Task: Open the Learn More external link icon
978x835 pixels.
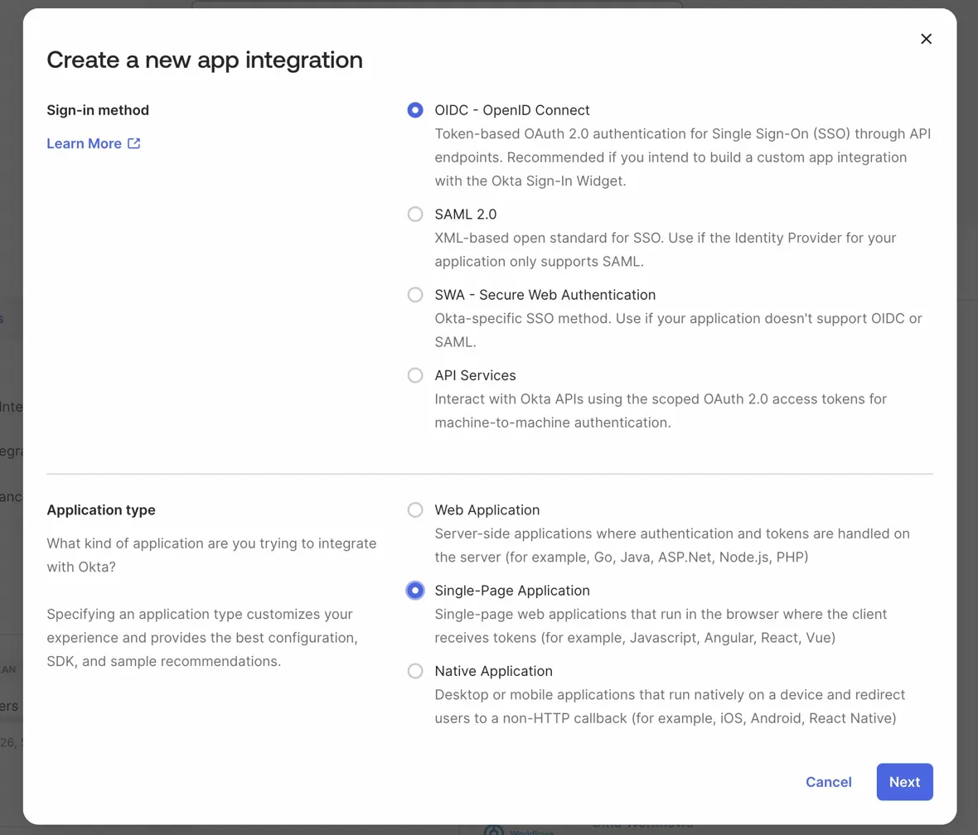Action: coord(133,143)
